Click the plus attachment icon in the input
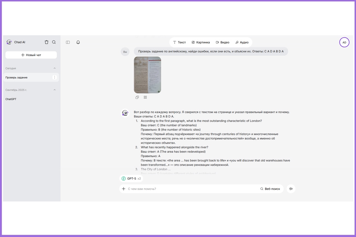356x237 pixels. point(124,189)
